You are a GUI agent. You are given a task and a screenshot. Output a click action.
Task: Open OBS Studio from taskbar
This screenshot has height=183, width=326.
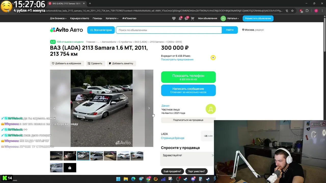pyautogui.click(x=178, y=179)
